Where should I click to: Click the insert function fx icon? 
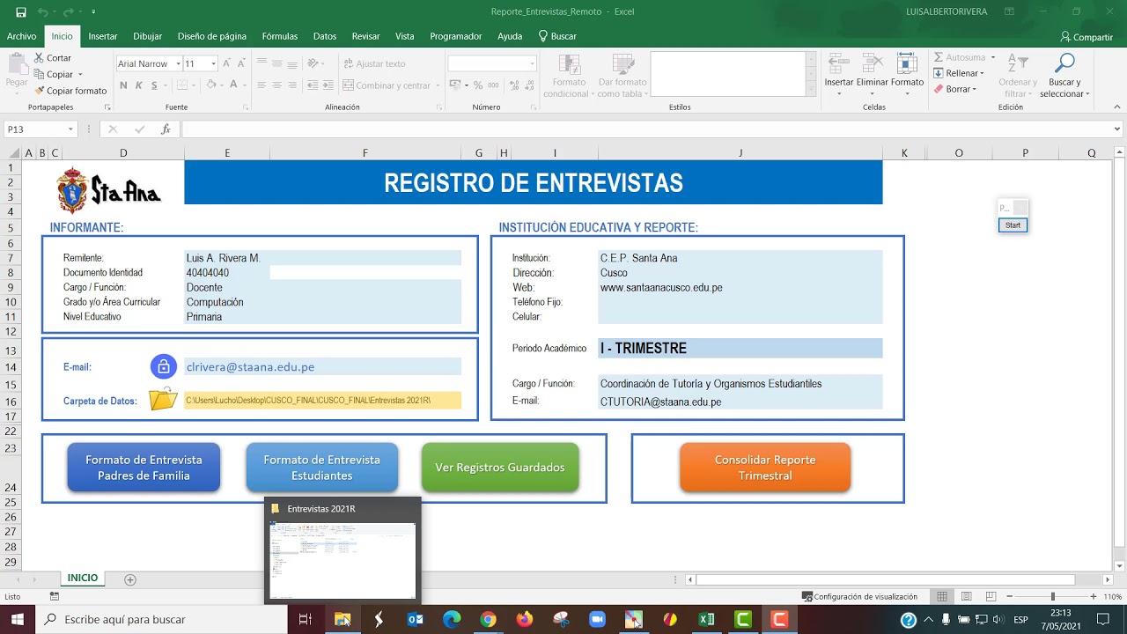(166, 129)
